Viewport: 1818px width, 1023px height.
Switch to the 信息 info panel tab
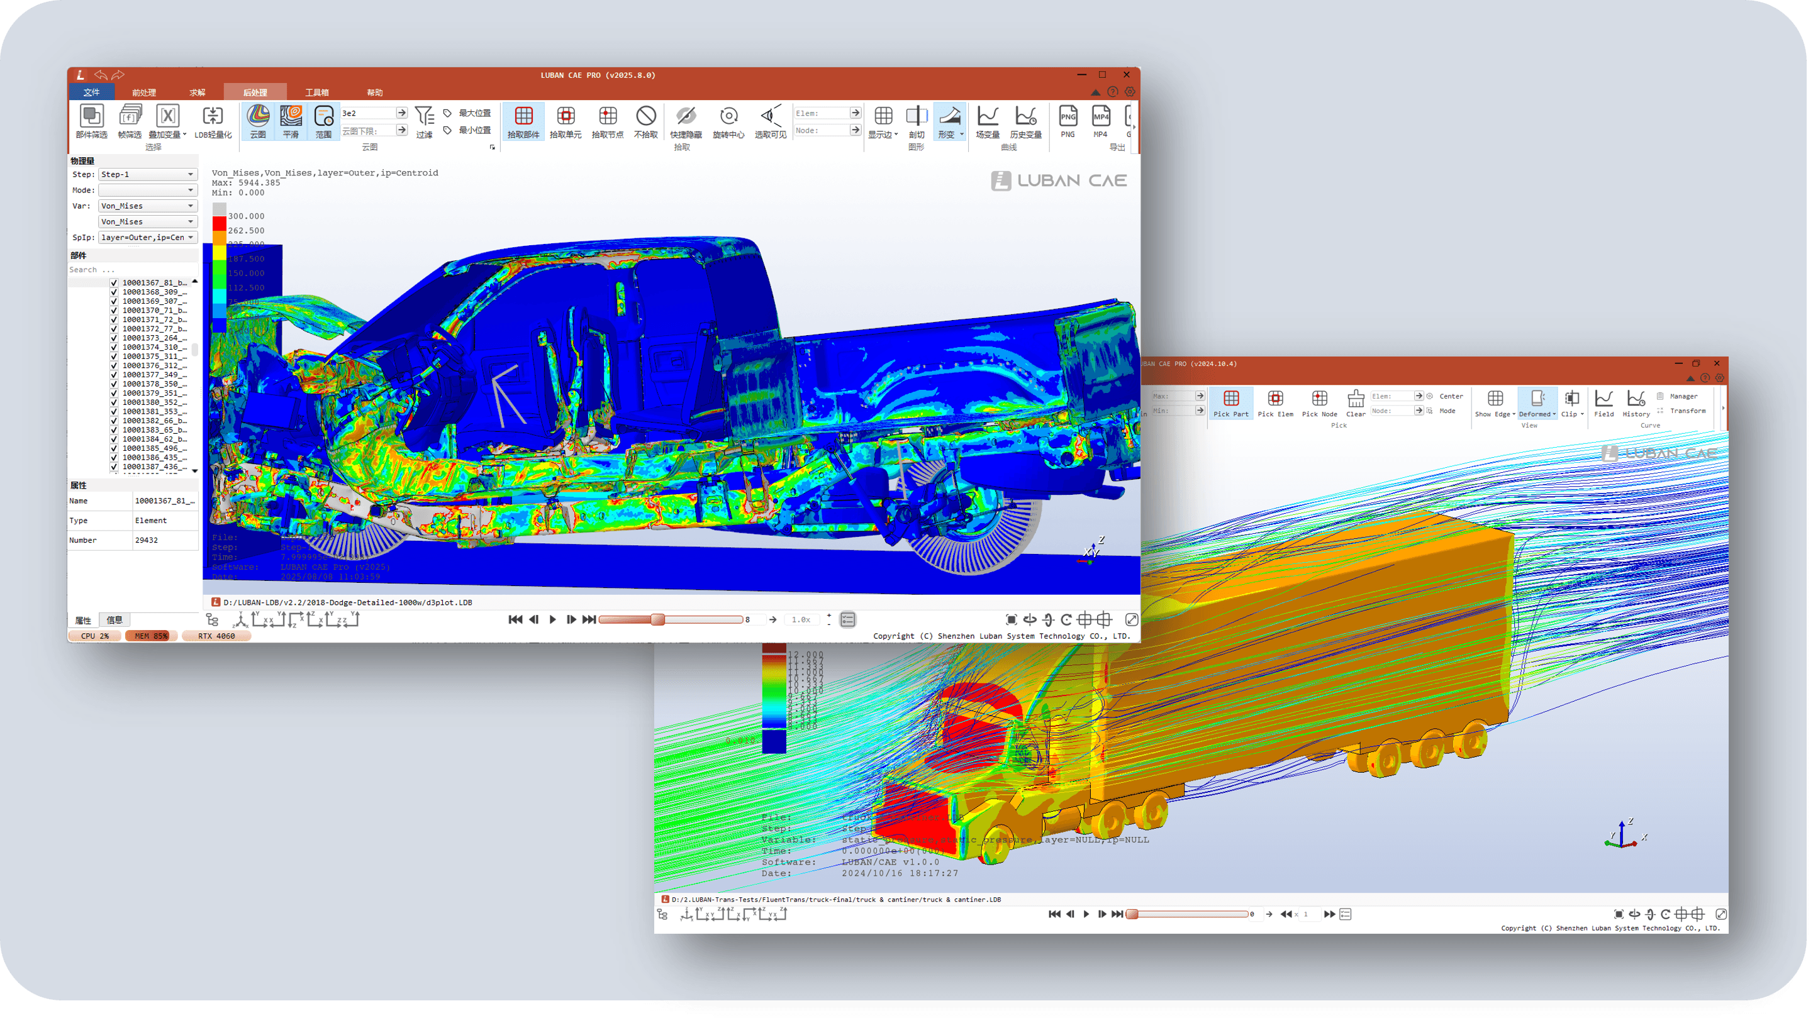pos(114,620)
